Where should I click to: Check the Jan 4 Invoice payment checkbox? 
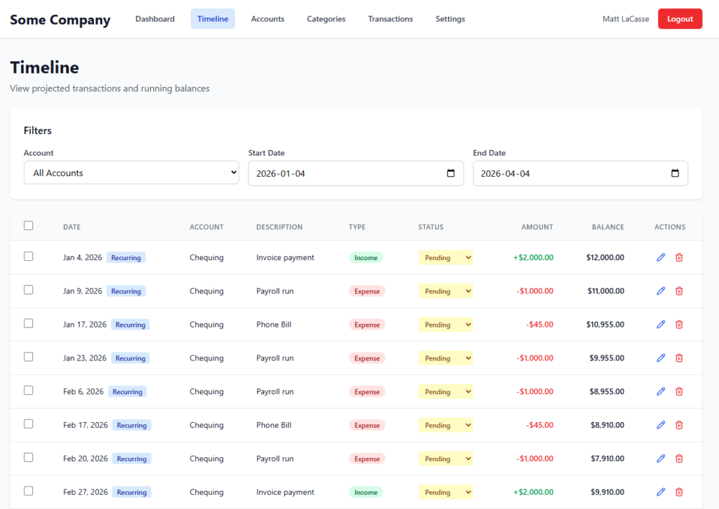(x=29, y=257)
